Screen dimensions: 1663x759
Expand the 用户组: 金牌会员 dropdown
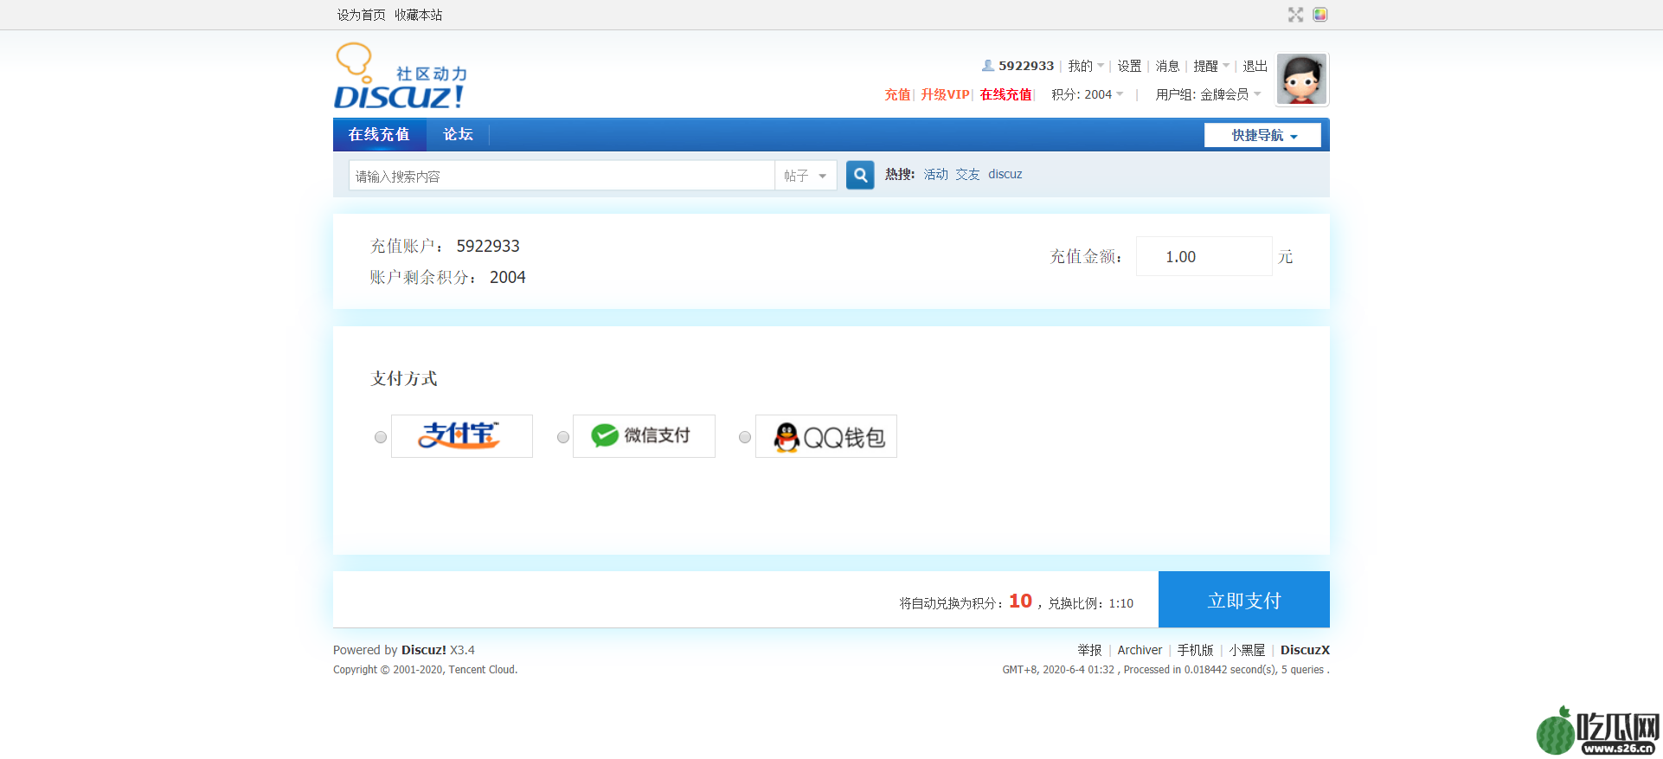1209,94
